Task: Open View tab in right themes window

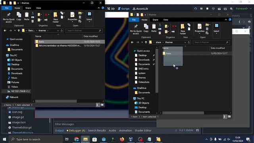Action: pos(166,19)
